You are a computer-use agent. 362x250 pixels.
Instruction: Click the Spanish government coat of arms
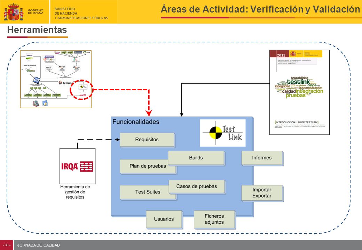pos(13,12)
